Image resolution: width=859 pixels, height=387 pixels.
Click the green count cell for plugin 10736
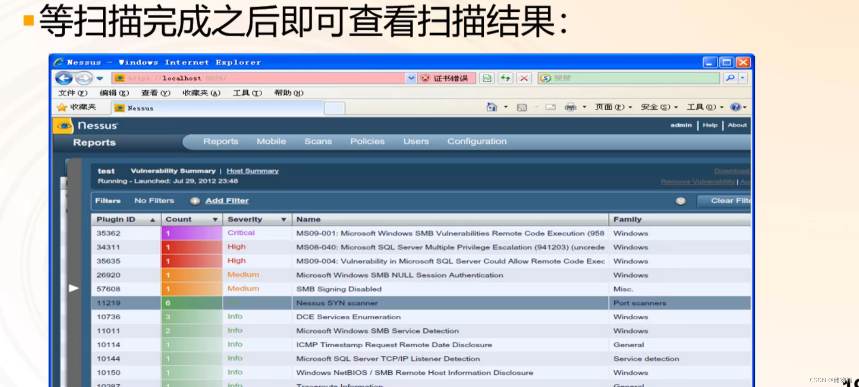pos(192,317)
